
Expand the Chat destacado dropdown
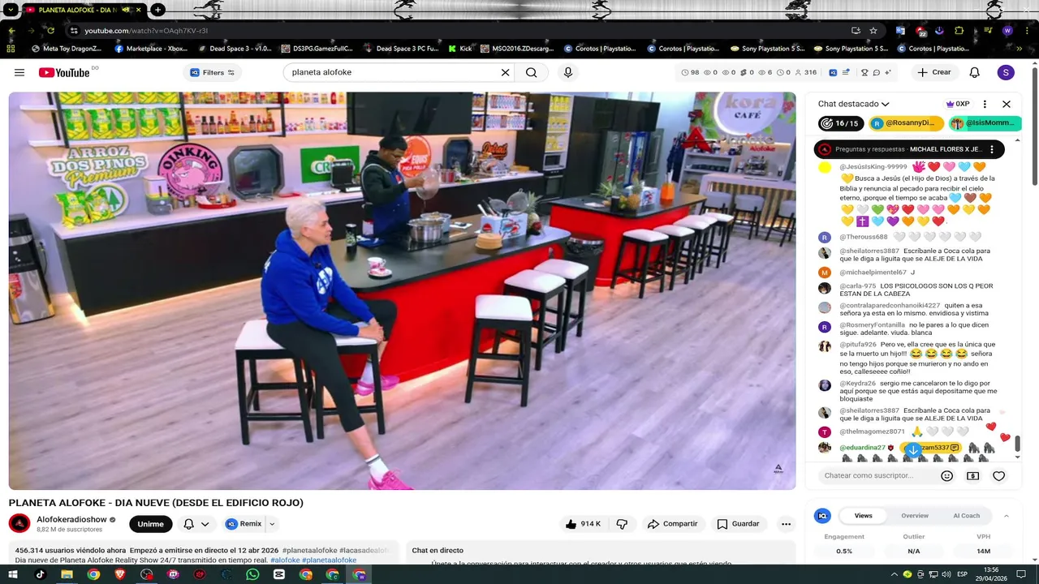point(854,104)
